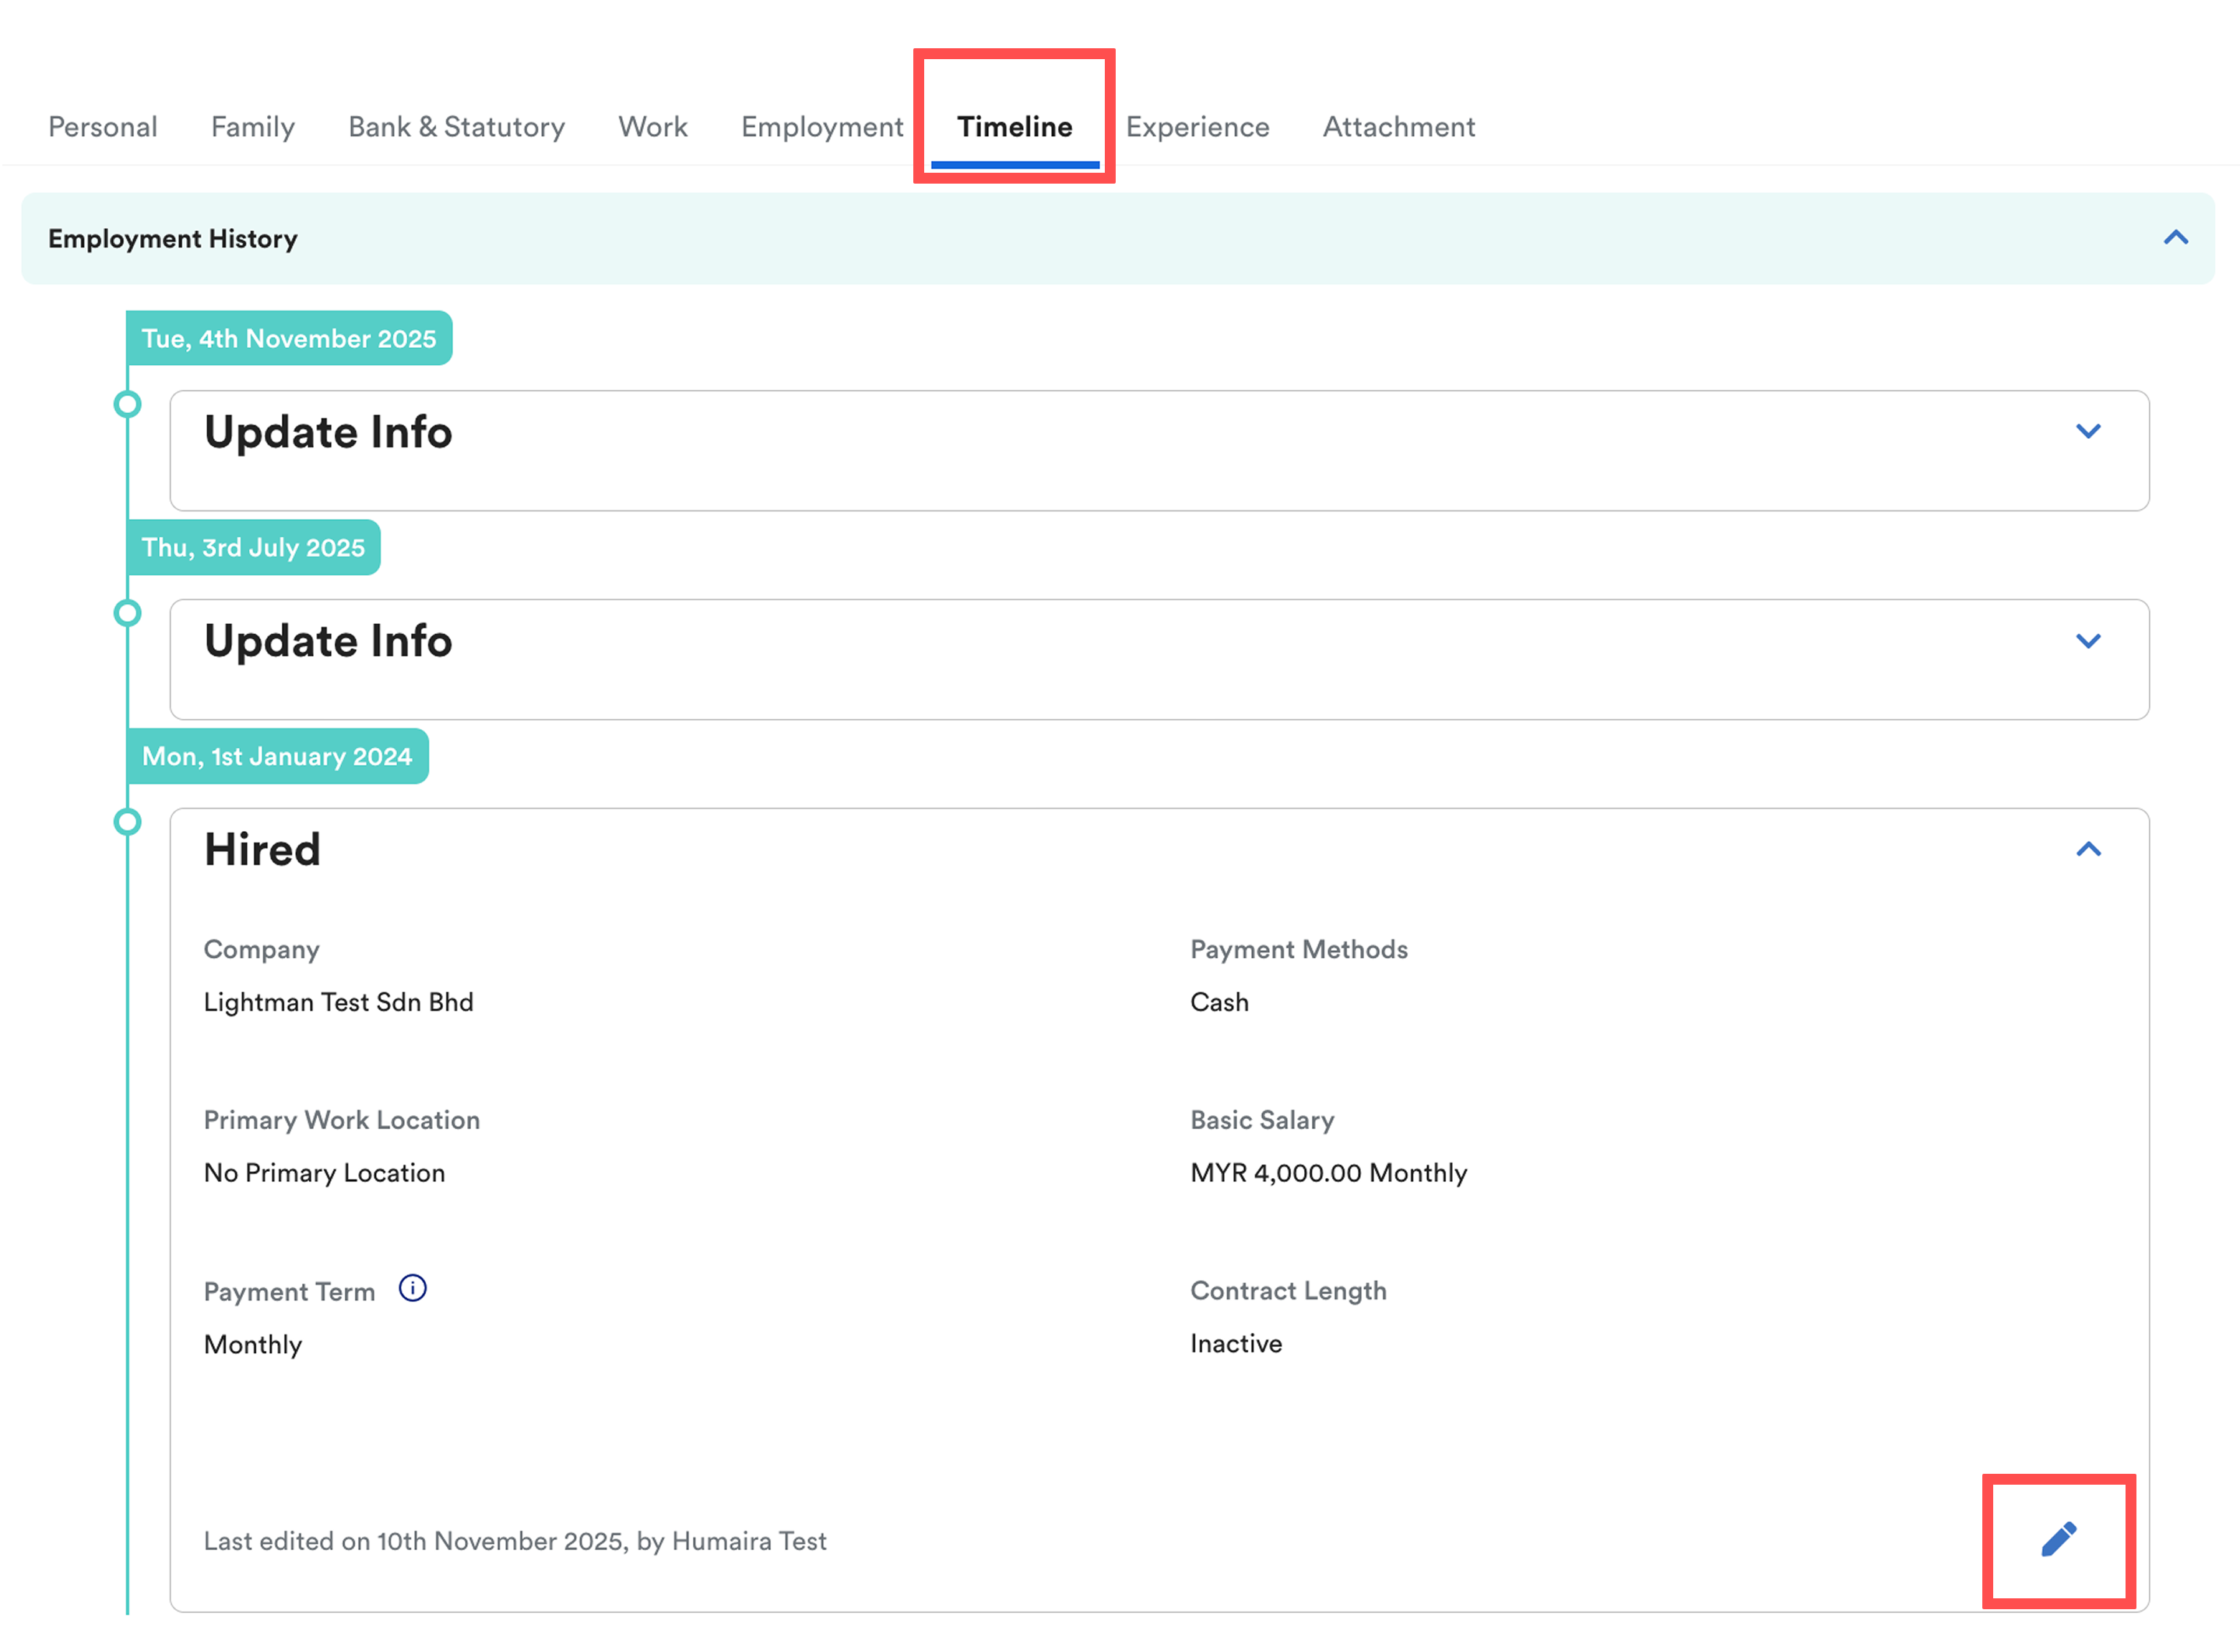The width and height of the screenshot is (2240, 1652).
Task: Click the timeline circle marker for 1st January
Action: pyautogui.click(x=127, y=822)
